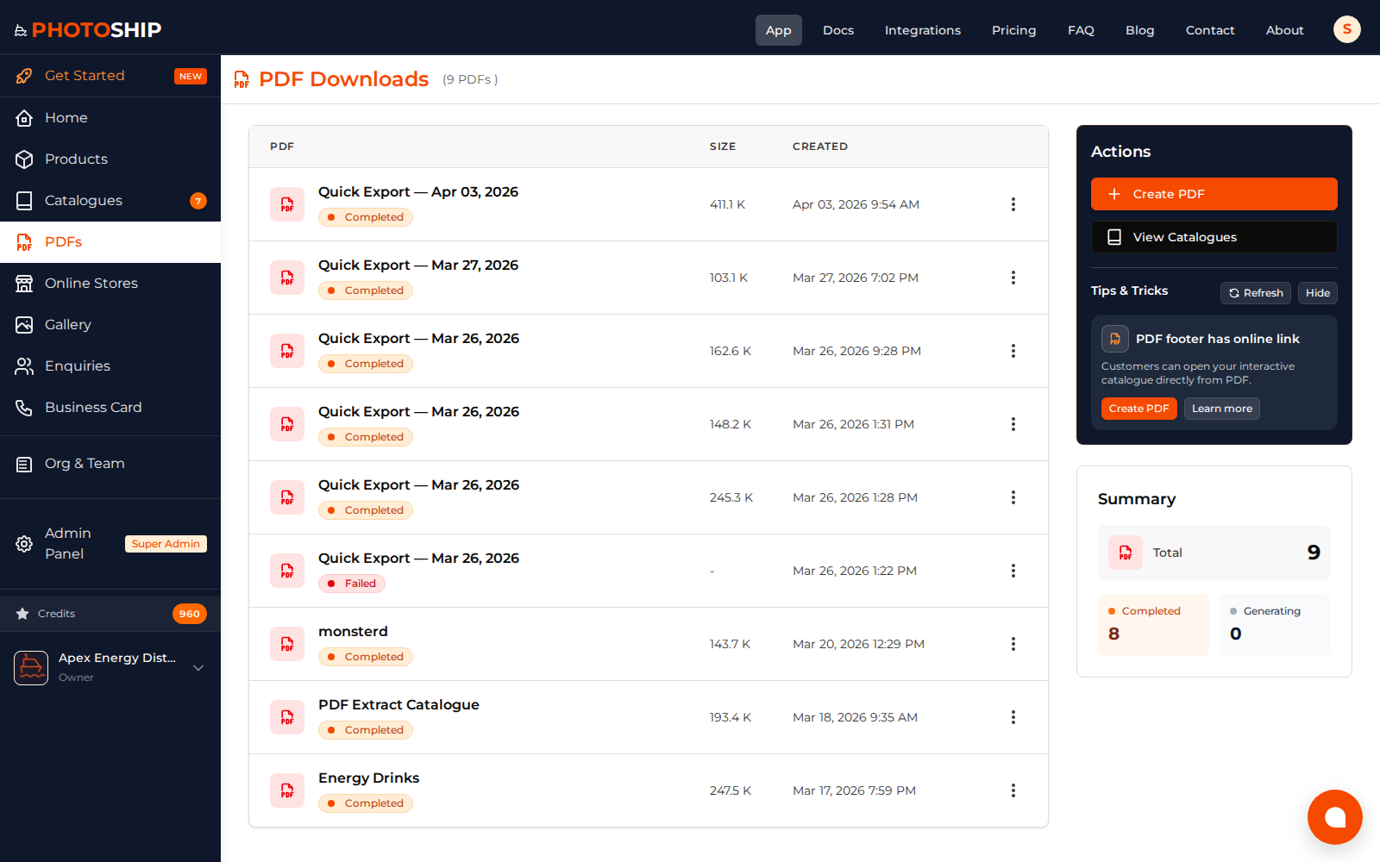Click the PDF Downloads header icon
1380x862 pixels.
pos(241,79)
